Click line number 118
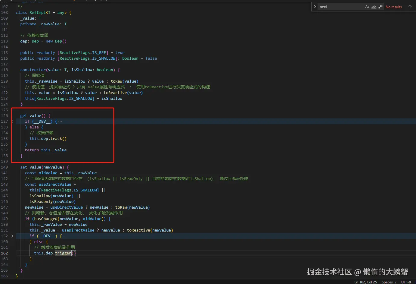 point(5,70)
